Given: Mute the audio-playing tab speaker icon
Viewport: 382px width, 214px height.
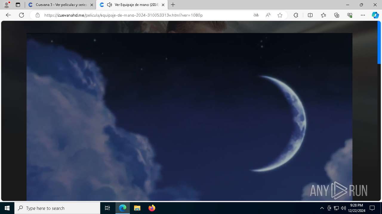Looking at the screenshot, I should 110,5.
